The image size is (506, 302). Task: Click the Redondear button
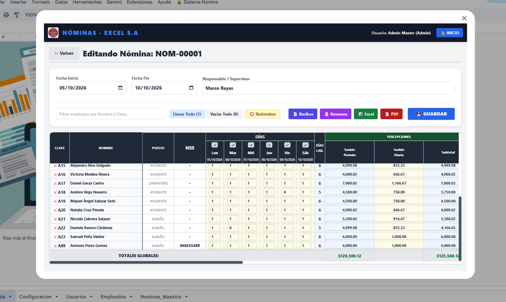[263, 114]
